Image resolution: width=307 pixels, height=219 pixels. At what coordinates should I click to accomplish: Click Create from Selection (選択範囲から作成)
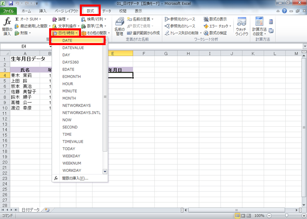tap(143, 33)
